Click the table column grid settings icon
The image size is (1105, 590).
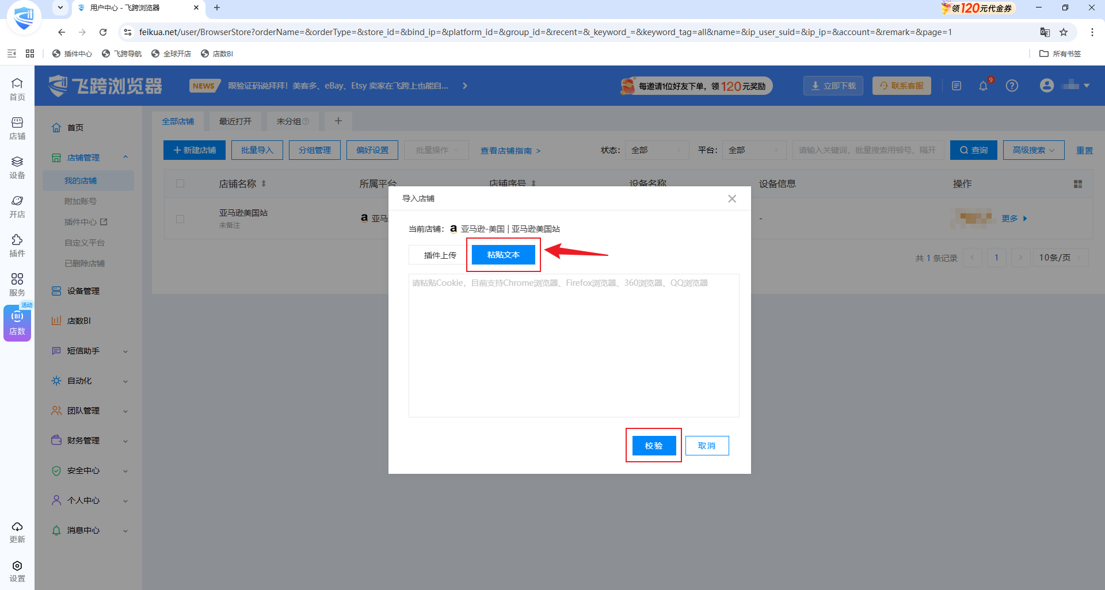(1078, 184)
